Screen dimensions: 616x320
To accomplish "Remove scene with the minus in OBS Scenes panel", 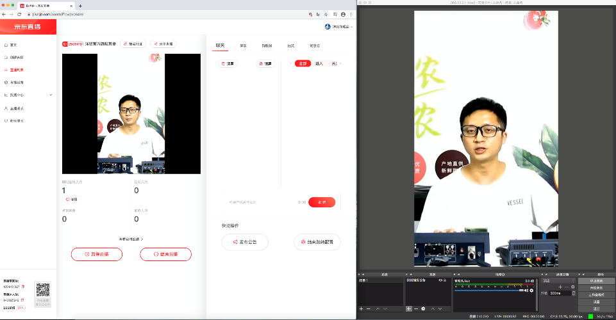I will point(369,308).
